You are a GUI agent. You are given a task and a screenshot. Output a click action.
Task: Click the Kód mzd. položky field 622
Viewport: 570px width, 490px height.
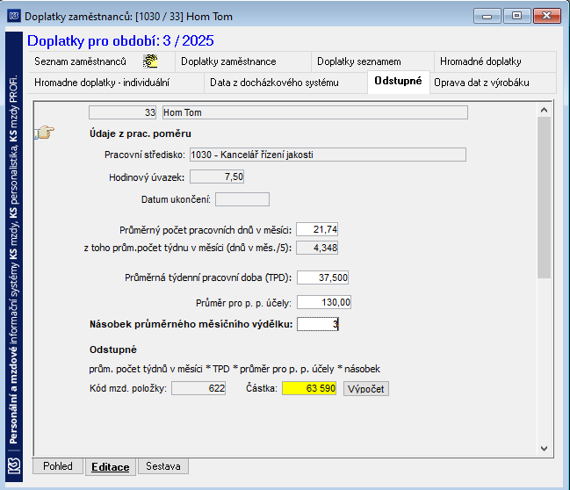click(198, 388)
